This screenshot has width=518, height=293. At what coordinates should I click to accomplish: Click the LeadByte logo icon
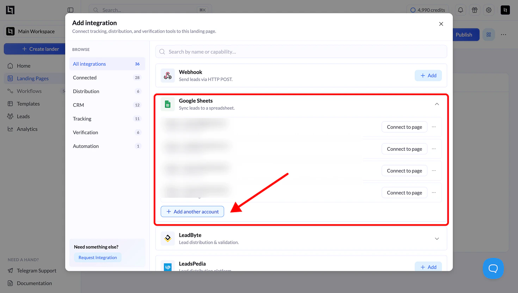pyautogui.click(x=168, y=238)
